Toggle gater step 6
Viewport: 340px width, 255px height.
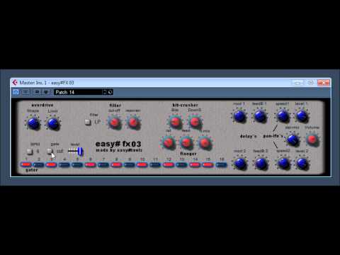90,164
